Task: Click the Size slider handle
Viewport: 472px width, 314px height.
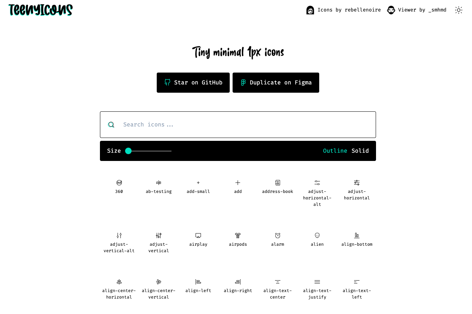Action: coord(128,151)
